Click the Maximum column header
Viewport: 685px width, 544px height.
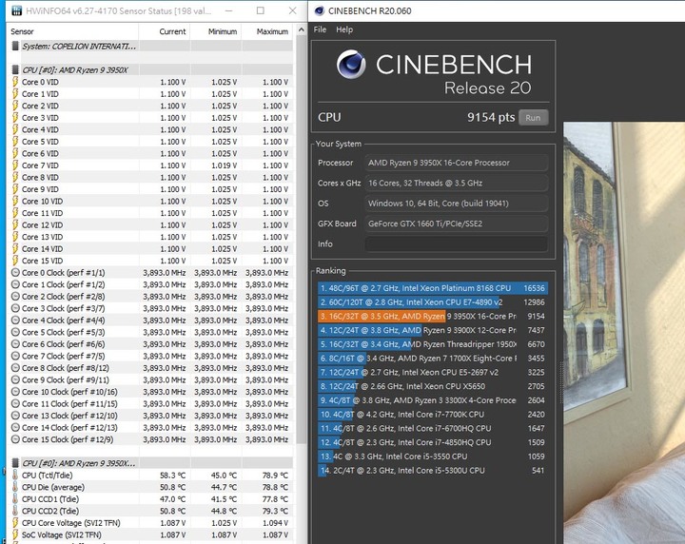pyautogui.click(x=272, y=31)
